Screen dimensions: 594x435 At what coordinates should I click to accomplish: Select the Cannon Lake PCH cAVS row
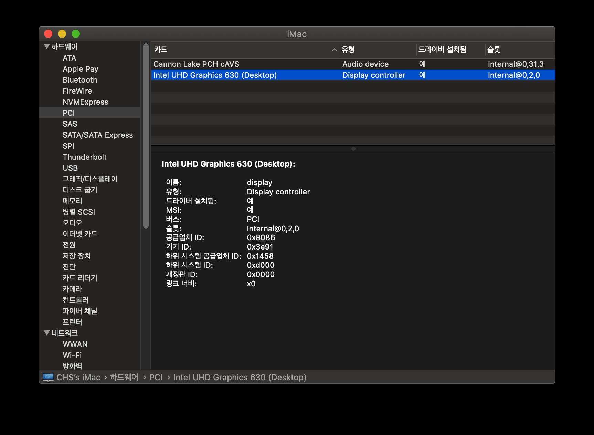(353, 64)
